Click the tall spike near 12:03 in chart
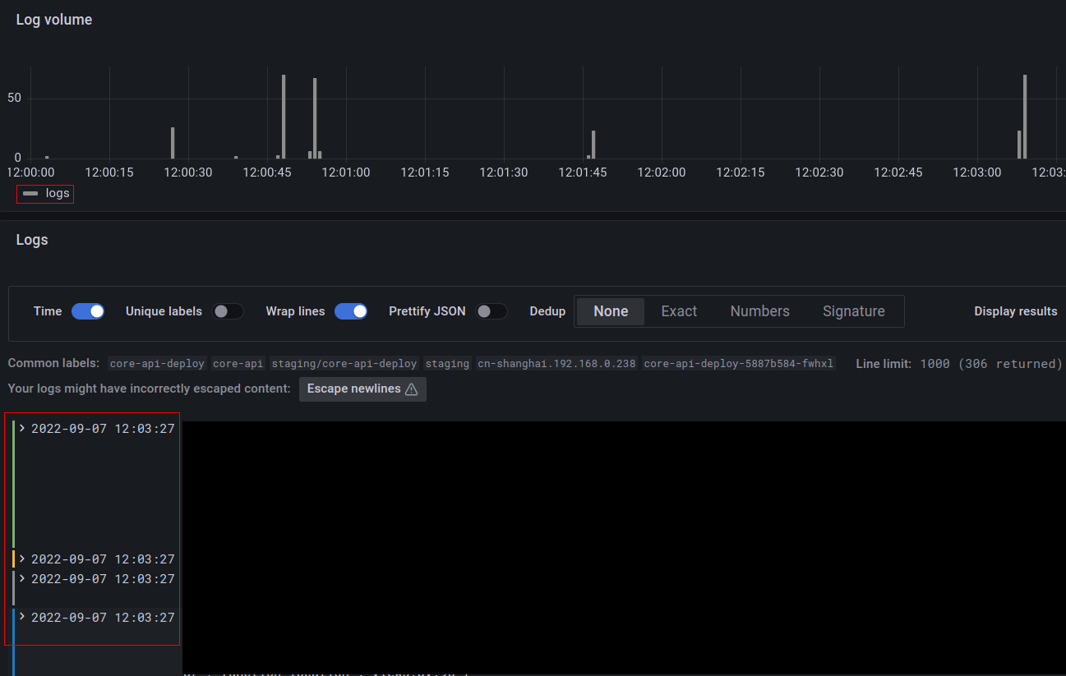1066x676 pixels. [1024, 115]
